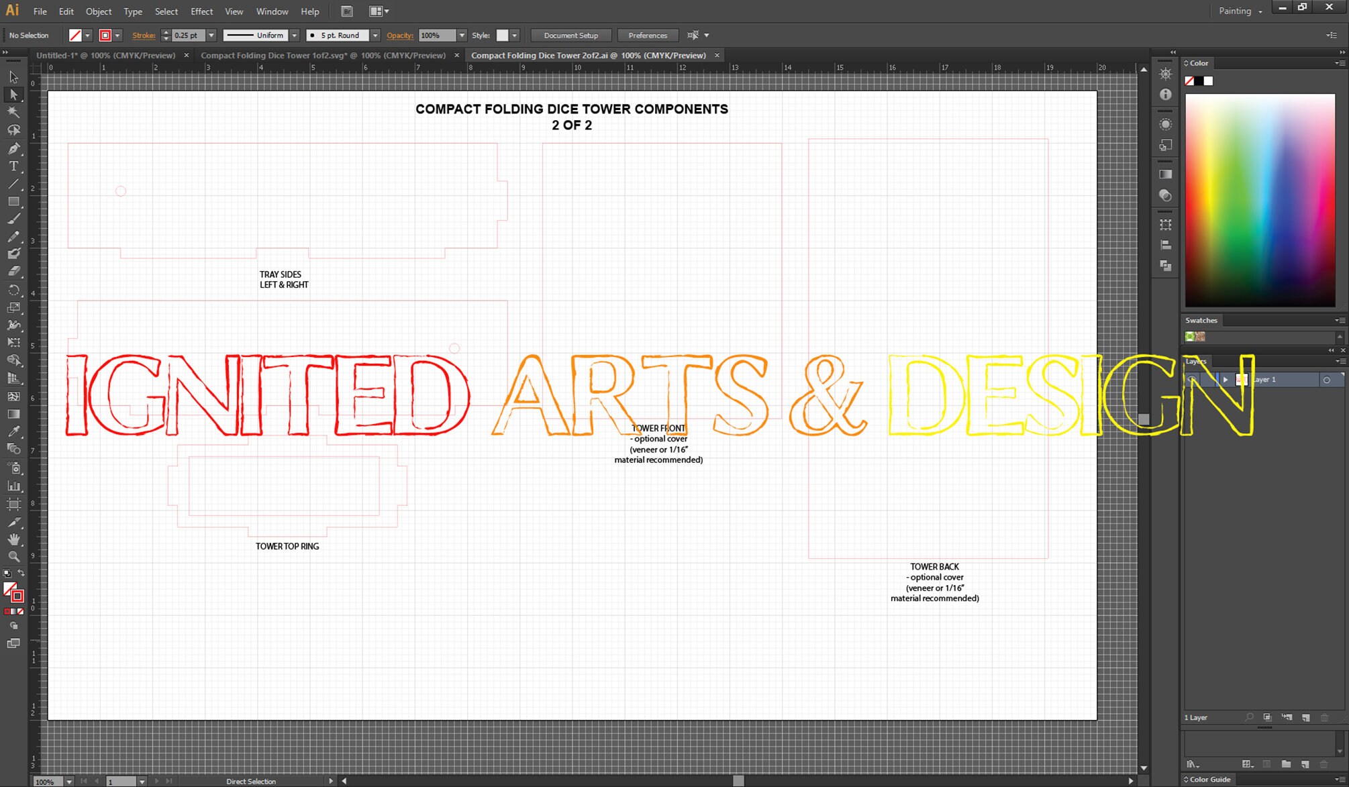Select the Scale tool
Viewport: 1349px width, 787px height.
13,307
